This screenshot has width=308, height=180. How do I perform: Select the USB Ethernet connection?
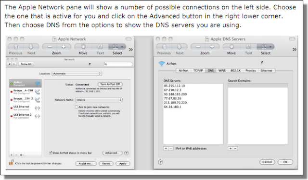click(x=26, y=108)
